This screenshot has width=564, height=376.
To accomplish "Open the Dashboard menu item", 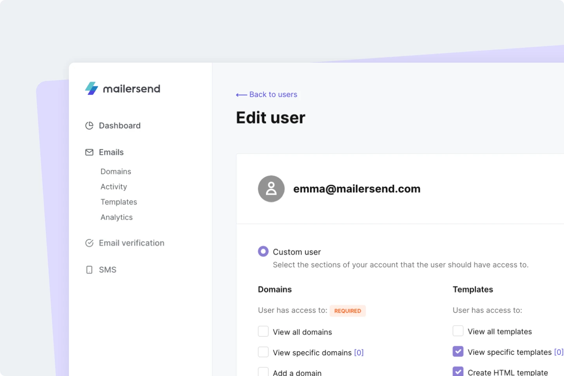I will click(113, 126).
